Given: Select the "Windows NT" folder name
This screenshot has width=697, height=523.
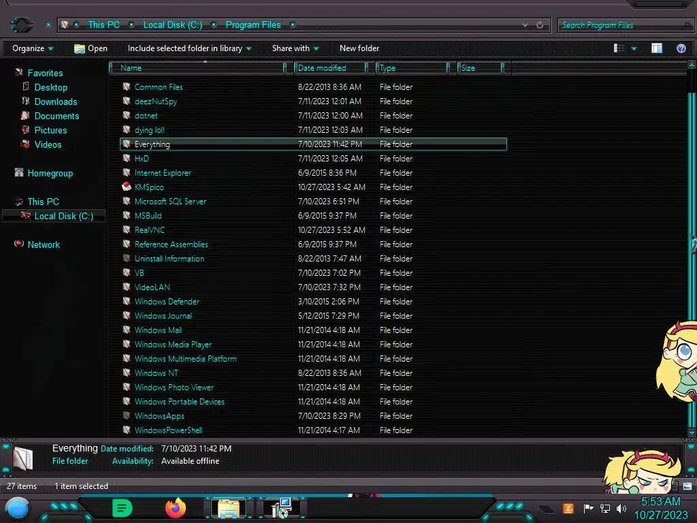Looking at the screenshot, I should click(156, 373).
